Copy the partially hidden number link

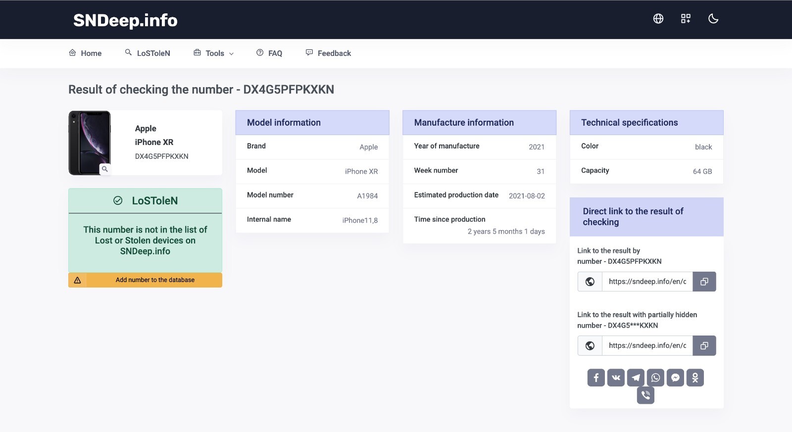[x=704, y=345]
